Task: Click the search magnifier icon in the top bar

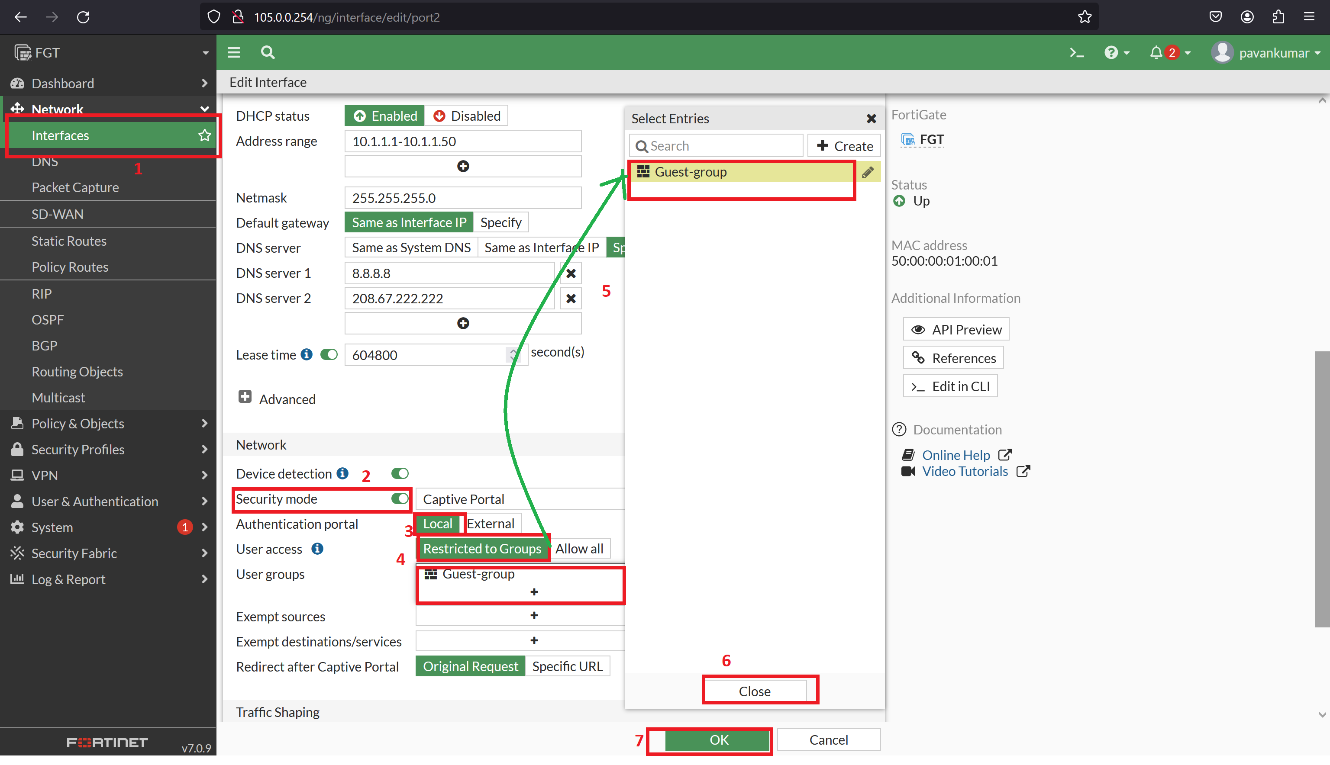Action: pos(267,52)
